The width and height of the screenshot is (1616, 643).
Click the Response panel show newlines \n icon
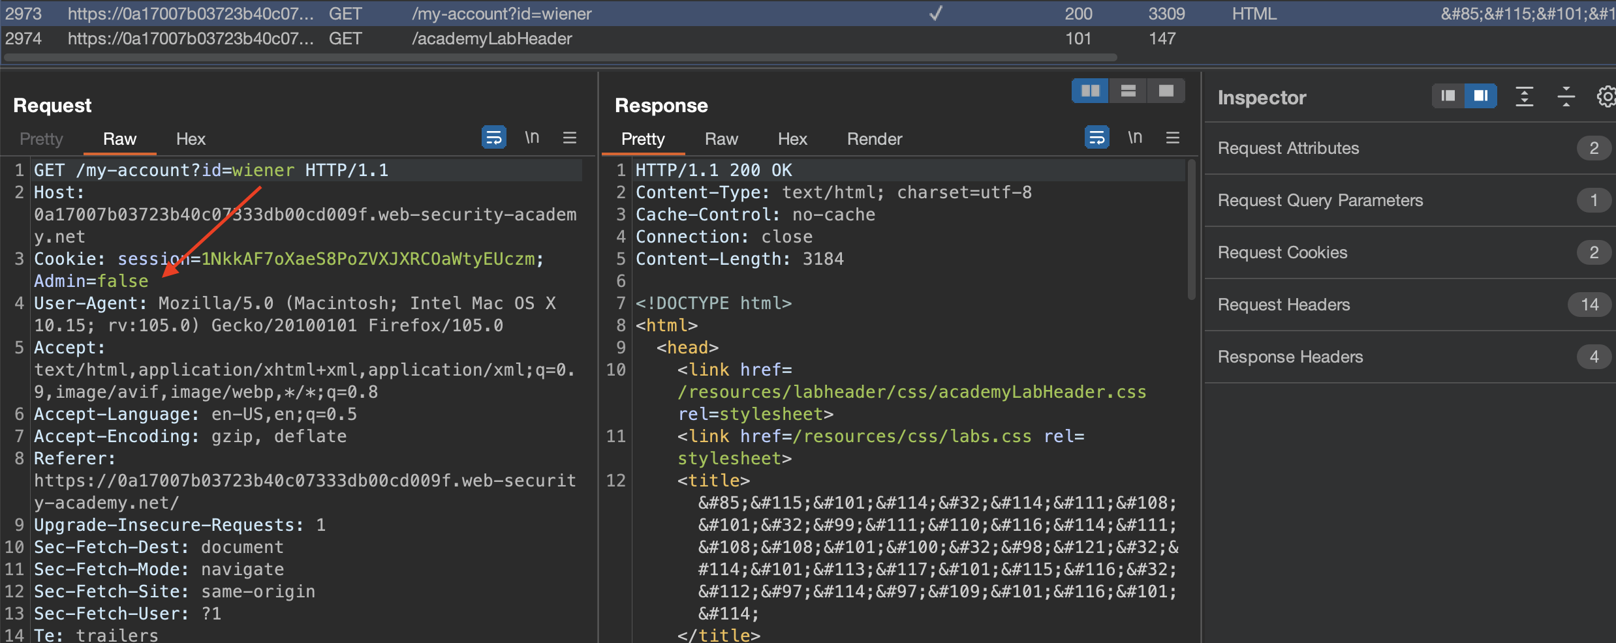pos(1135,138)
